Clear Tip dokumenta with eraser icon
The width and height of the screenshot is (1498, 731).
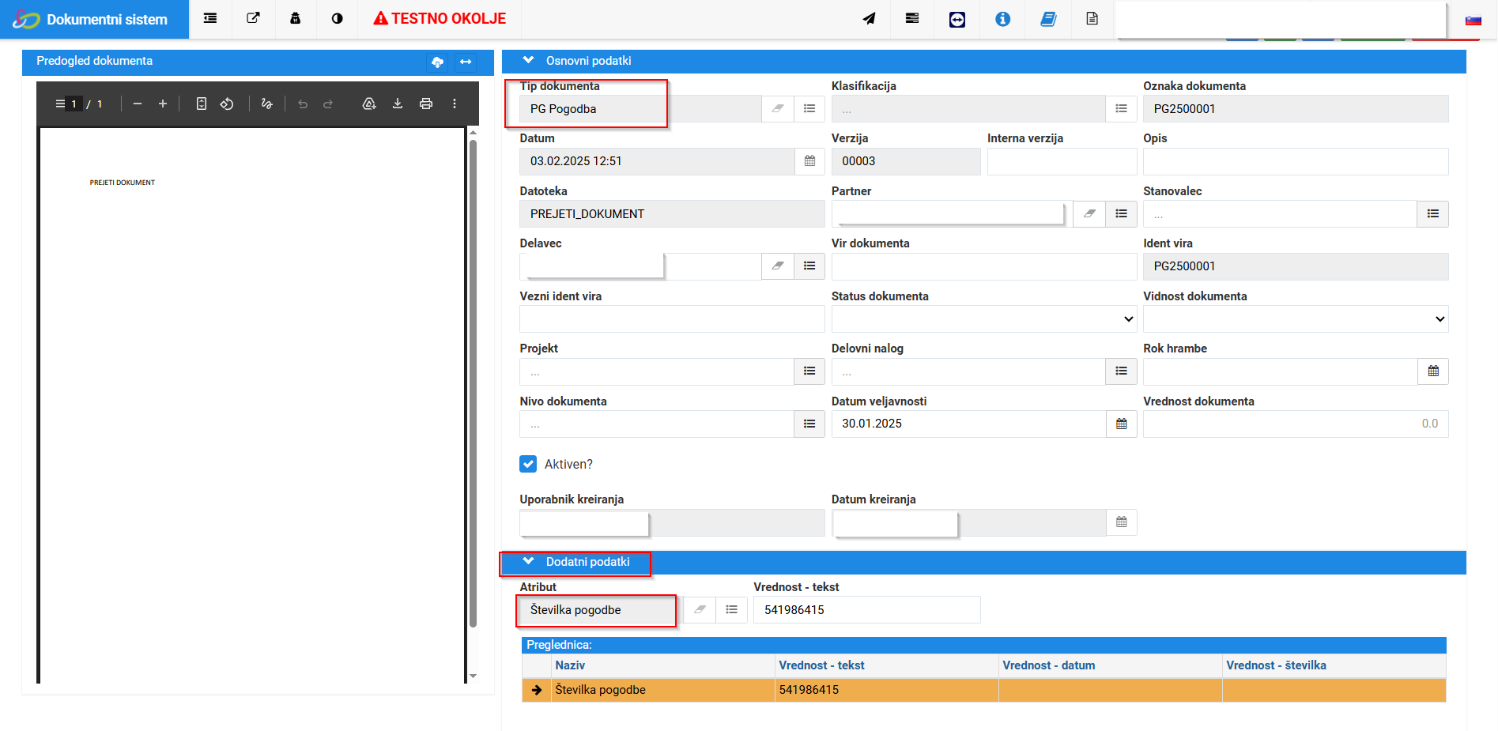[778, 109]
